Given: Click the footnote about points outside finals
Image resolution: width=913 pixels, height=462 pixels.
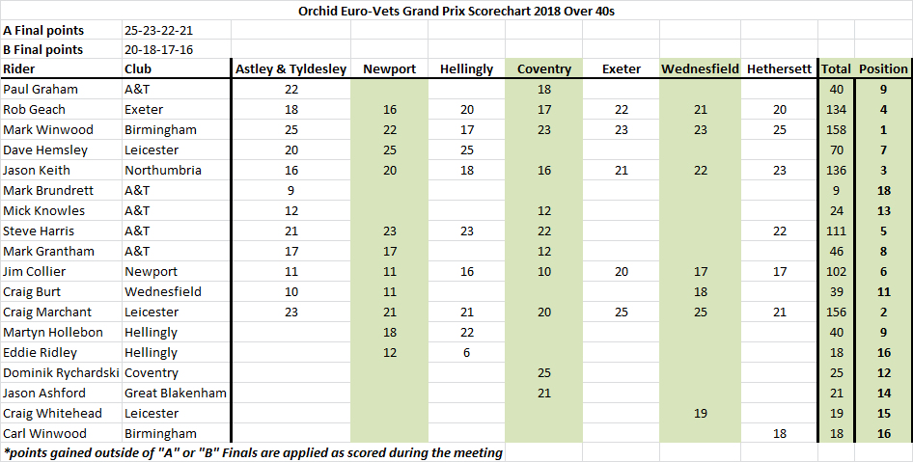Looking at the screenshot, I should (x=253, y=452).
